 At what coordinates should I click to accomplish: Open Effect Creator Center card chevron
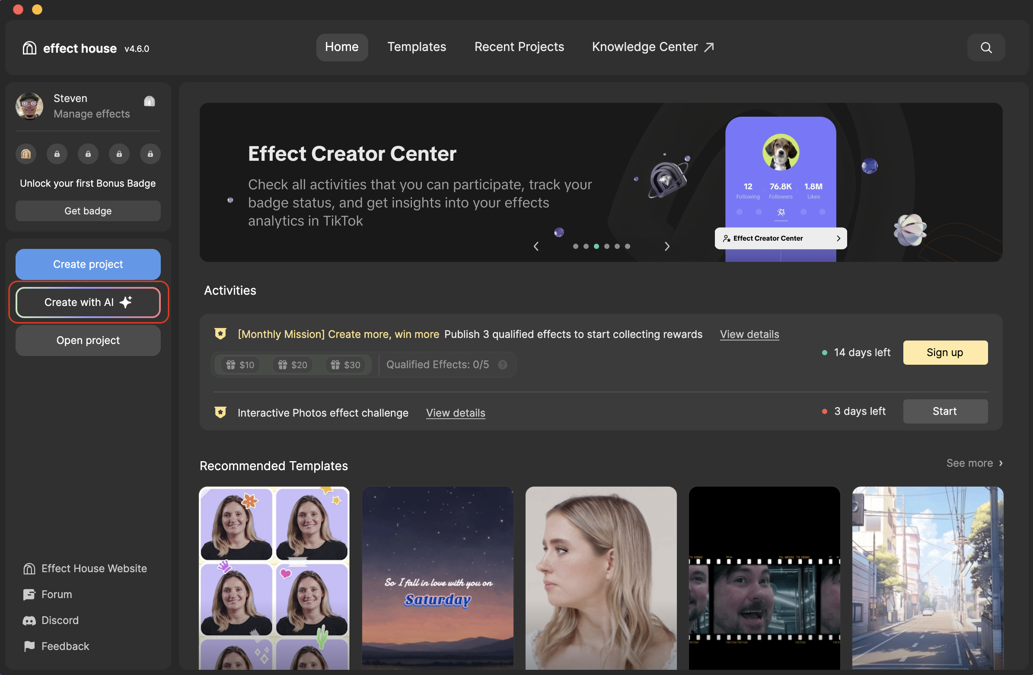pyautogui.click(x=838, y=238)
